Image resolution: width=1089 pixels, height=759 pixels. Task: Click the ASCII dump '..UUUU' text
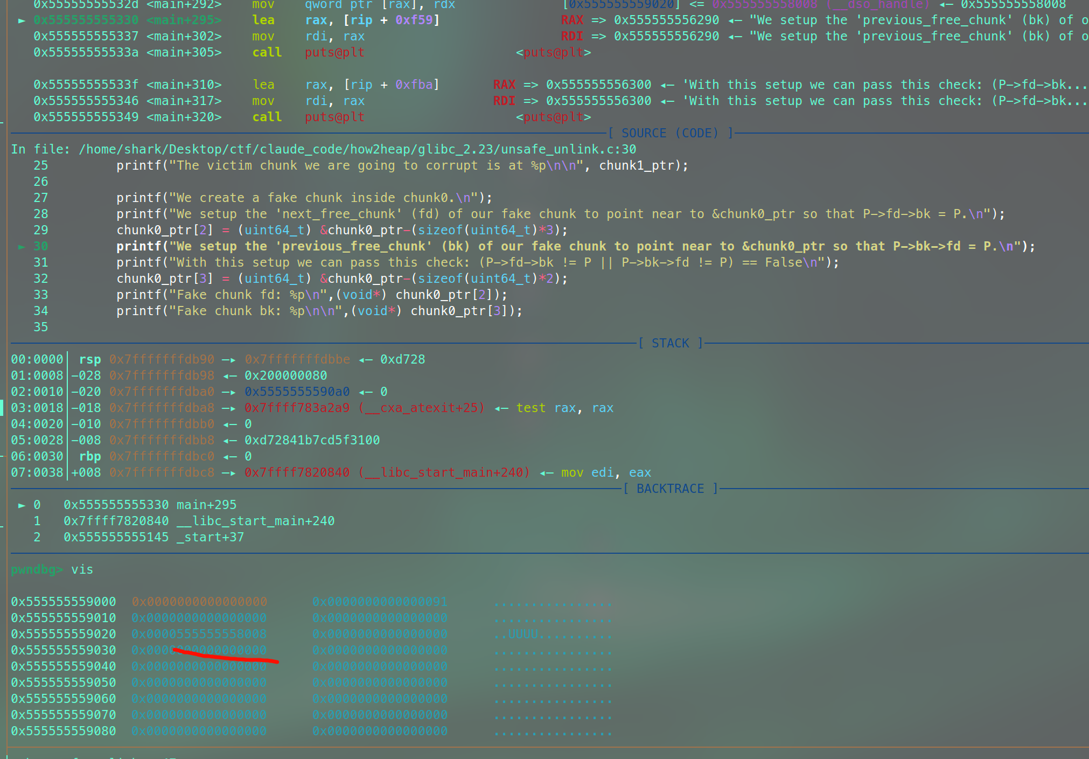553,634
